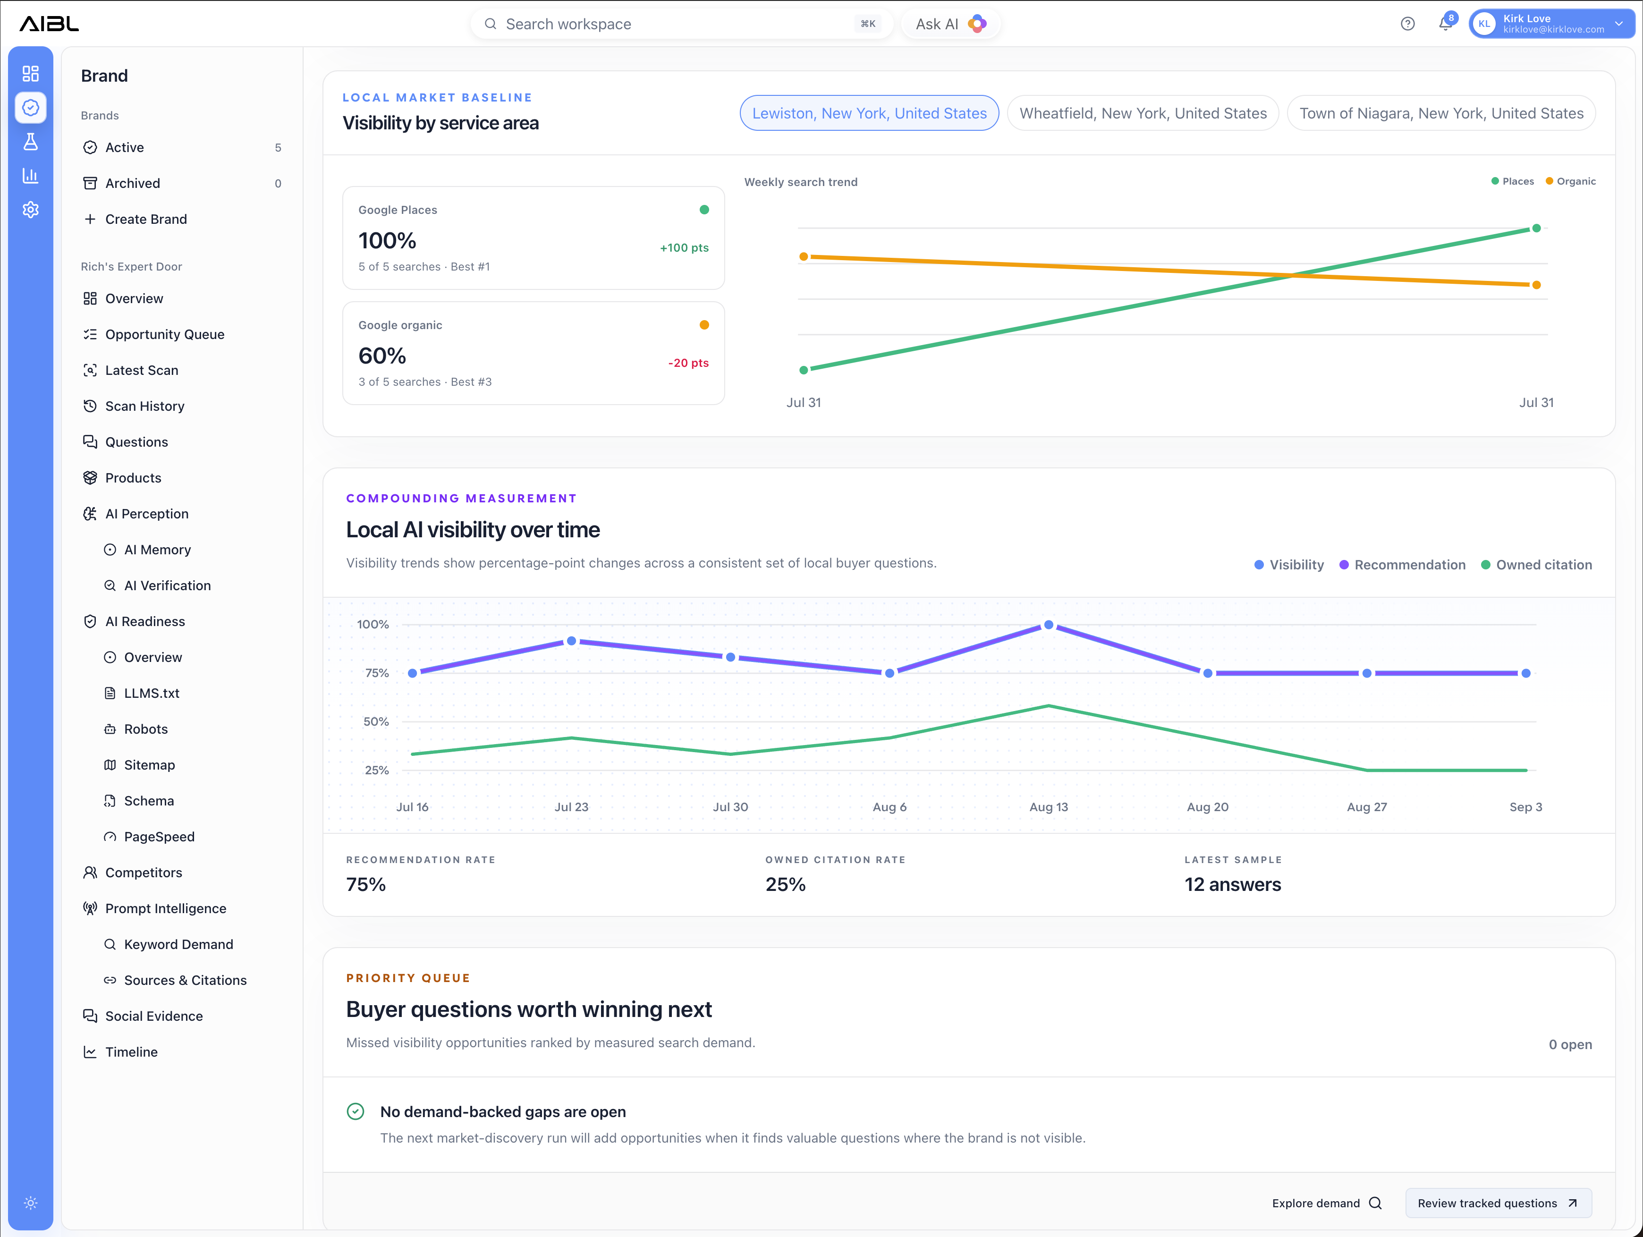Click the Robots icon in sidebar

tap(110, 729)
